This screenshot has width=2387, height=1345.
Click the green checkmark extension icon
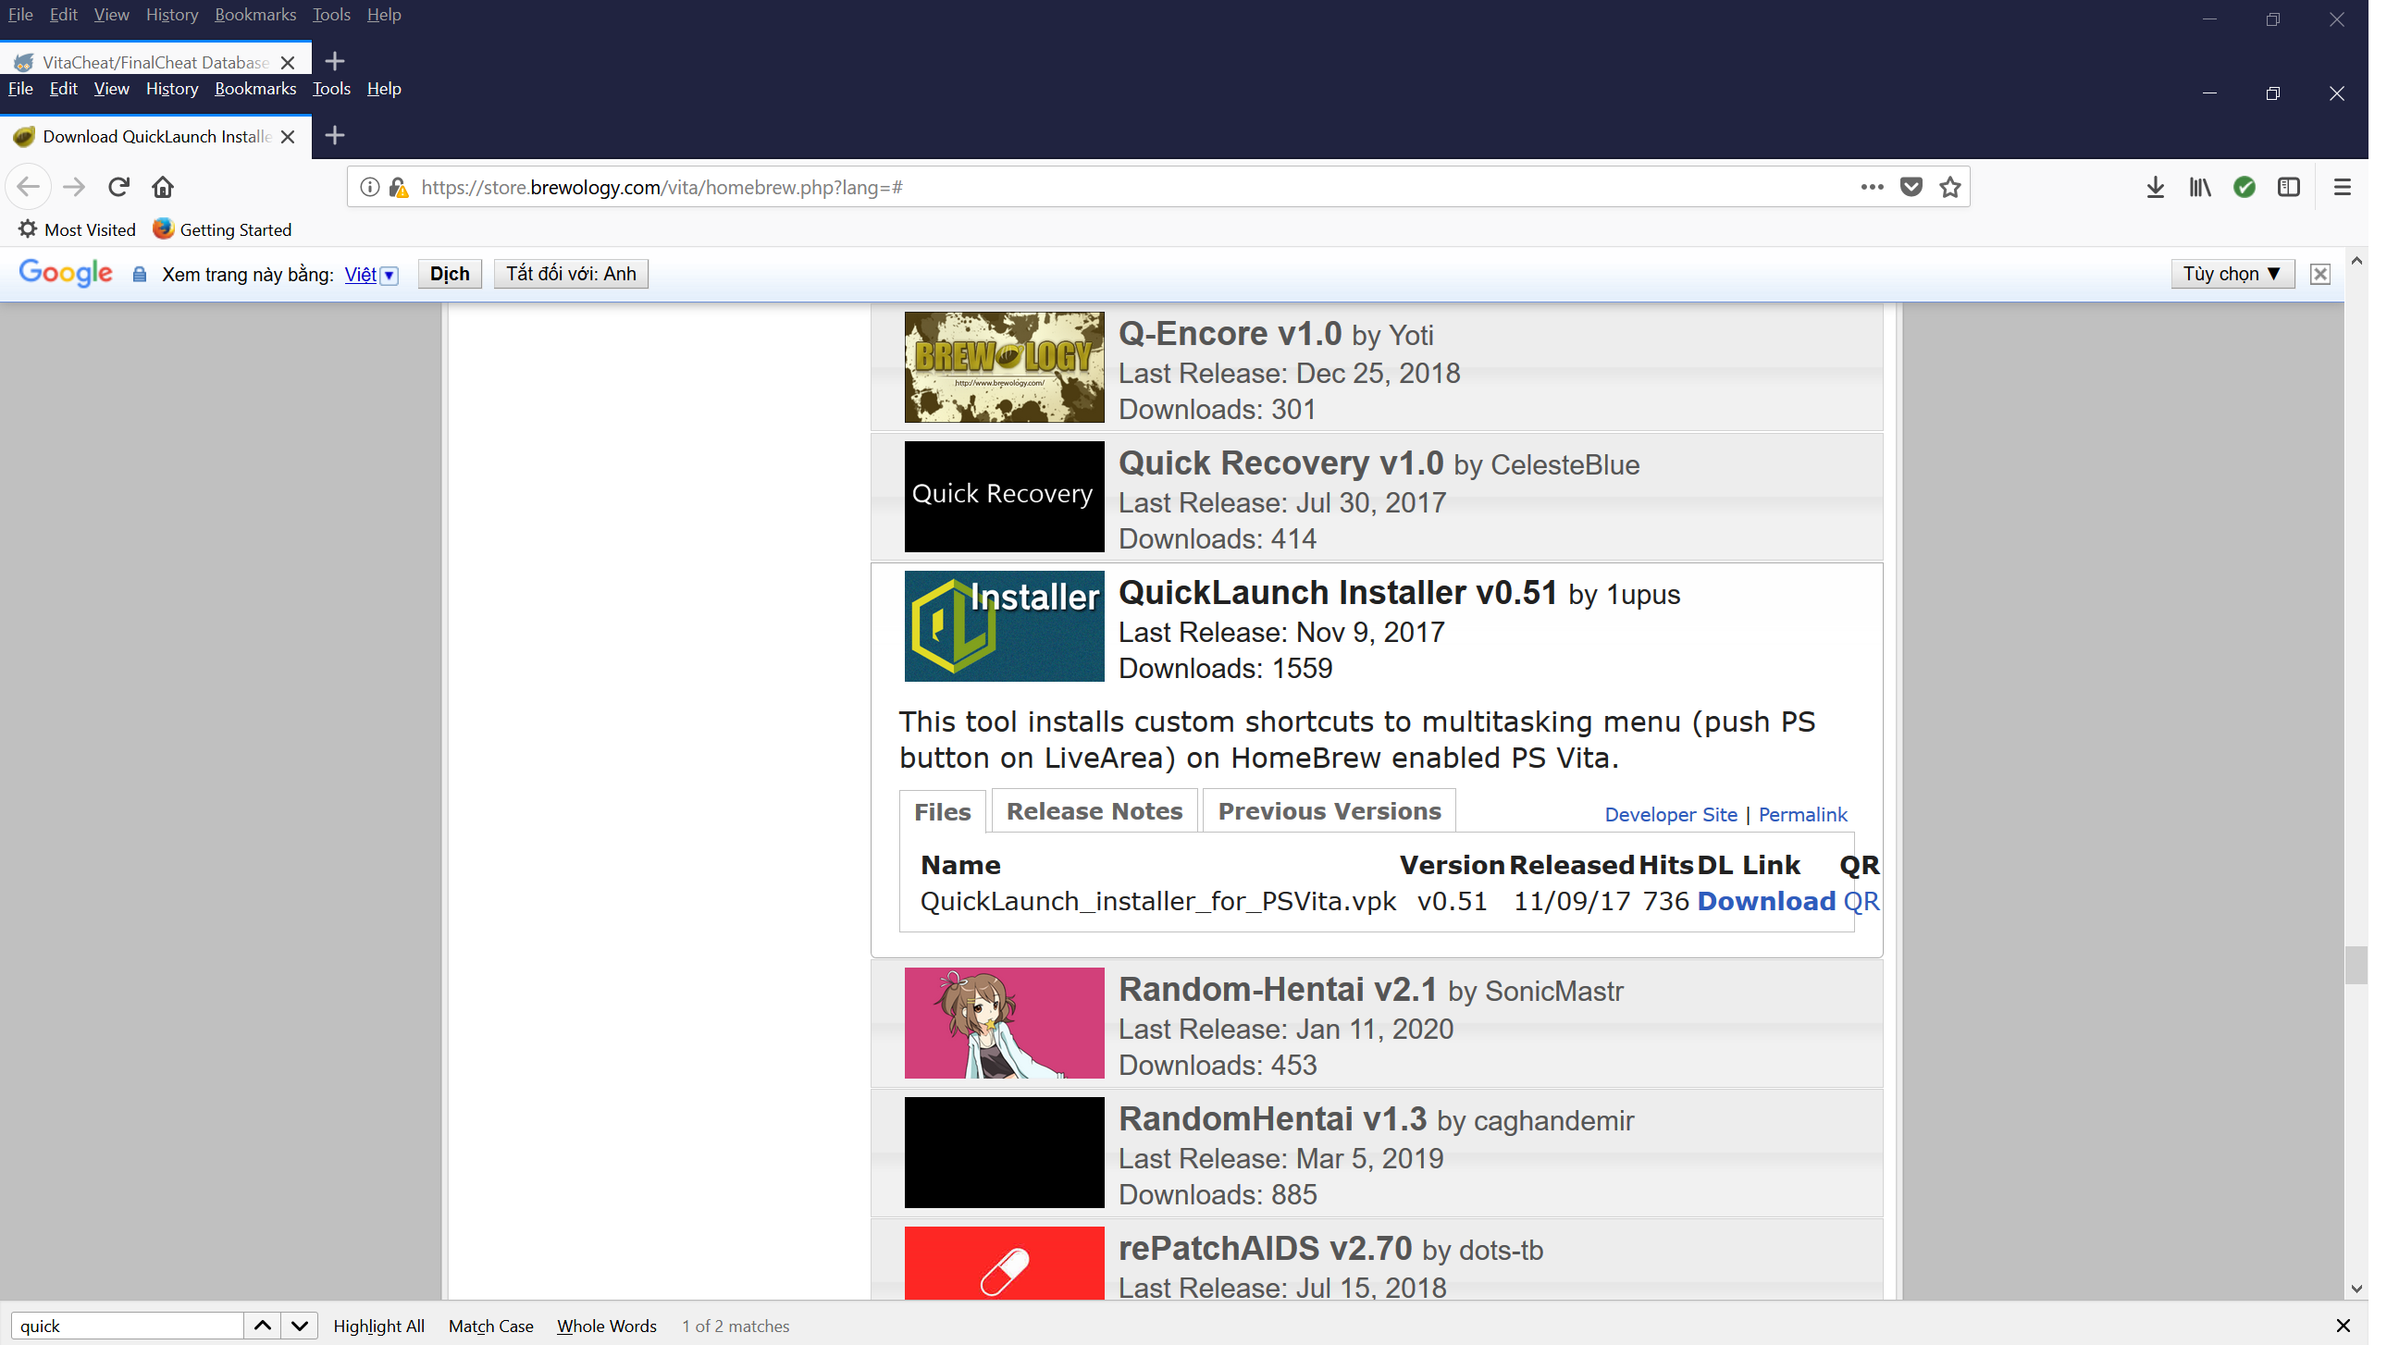2245,187
